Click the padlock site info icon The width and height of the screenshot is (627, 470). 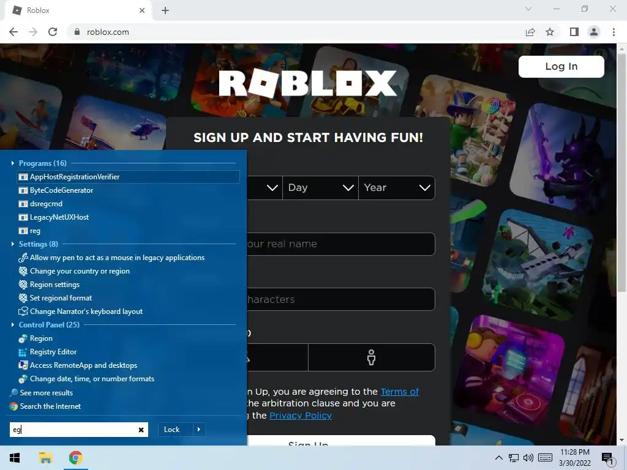point(77,32)
